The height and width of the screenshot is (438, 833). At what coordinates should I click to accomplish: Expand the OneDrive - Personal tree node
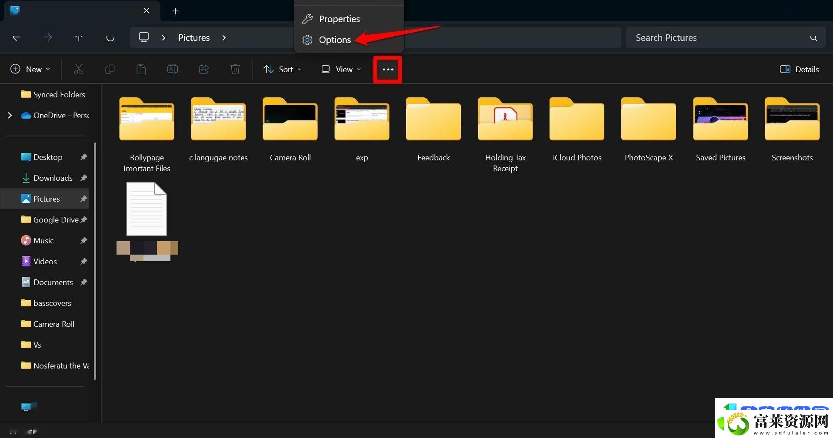click(x=10, y=115)
